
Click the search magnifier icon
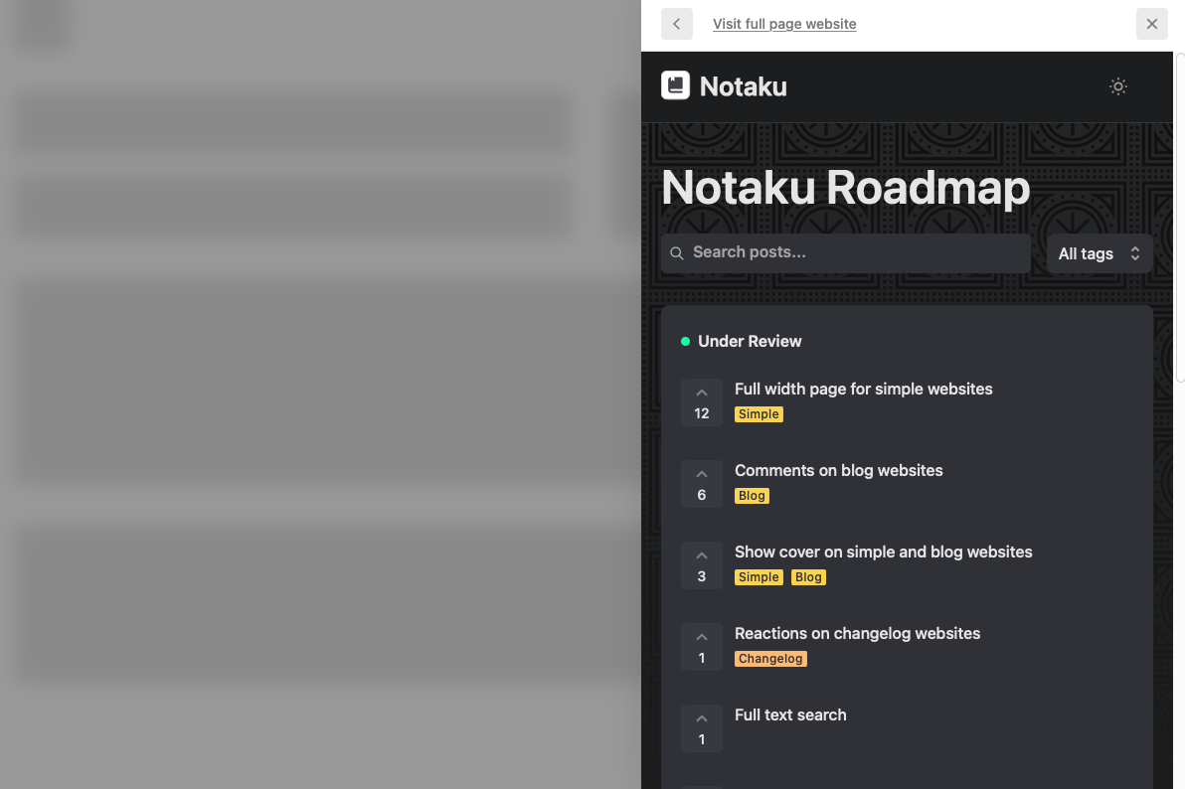click(677, 252)
